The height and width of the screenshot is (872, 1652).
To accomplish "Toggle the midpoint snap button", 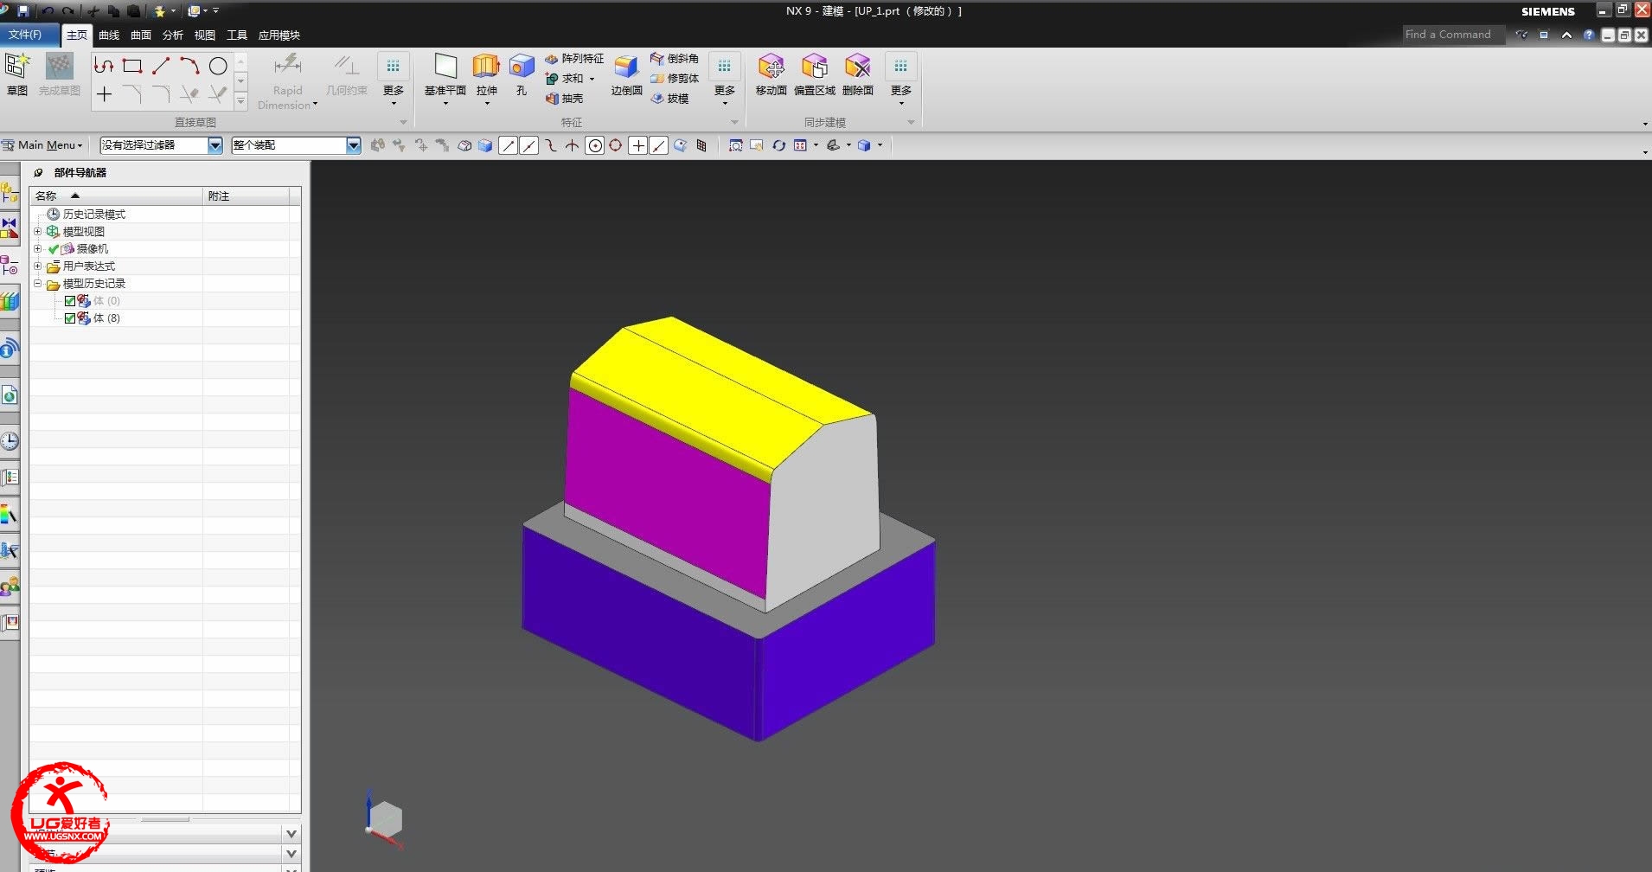I will click(x=529, y=145).
